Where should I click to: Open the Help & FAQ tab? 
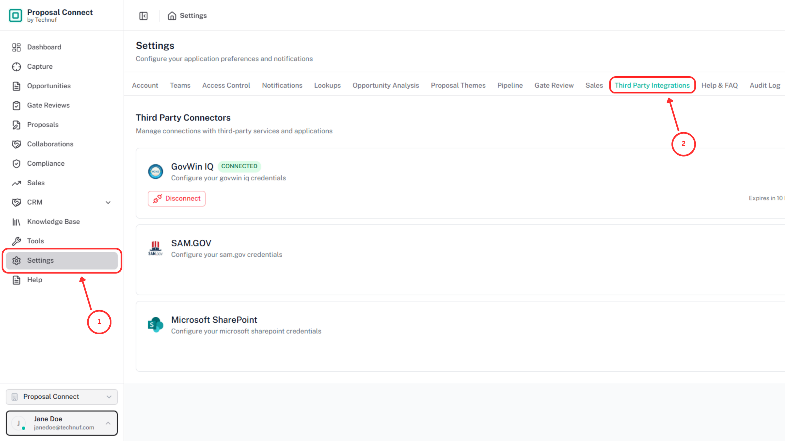720,85
